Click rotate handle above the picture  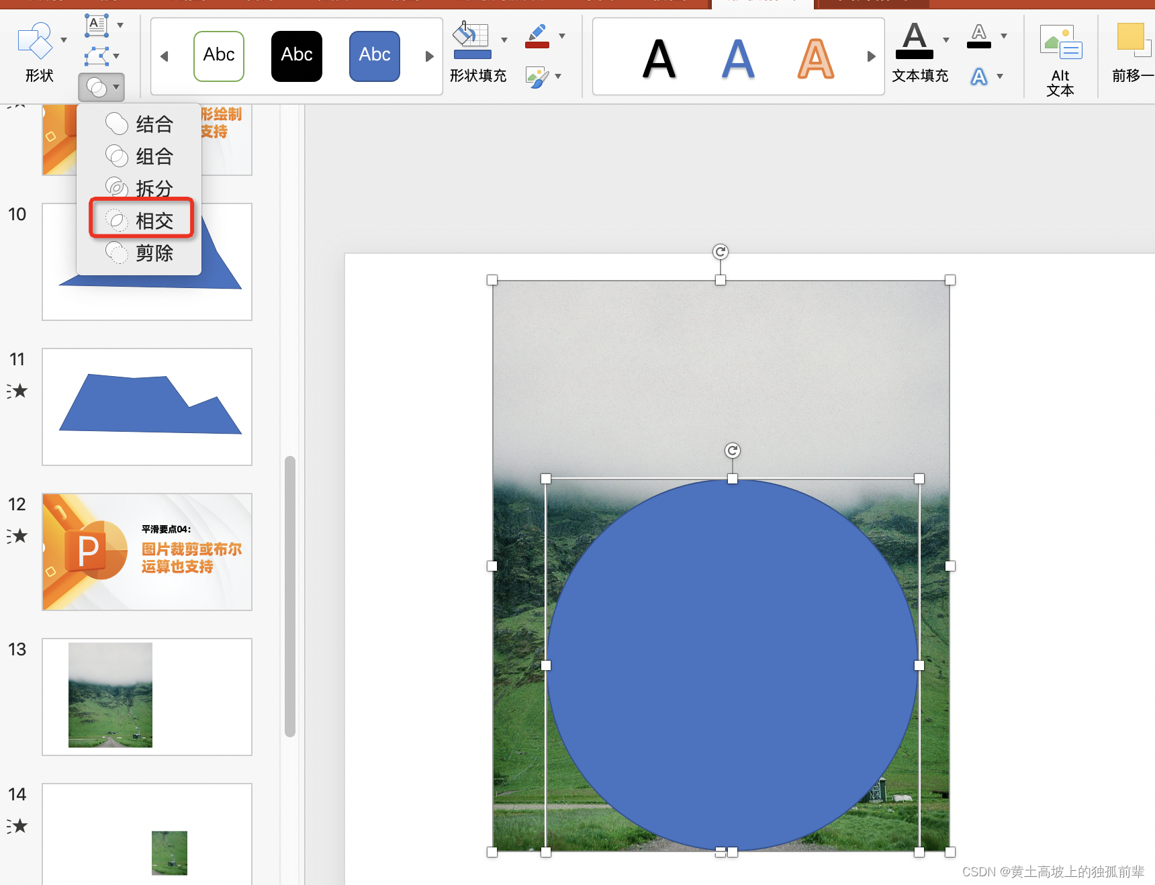click(x=721, y=252)
